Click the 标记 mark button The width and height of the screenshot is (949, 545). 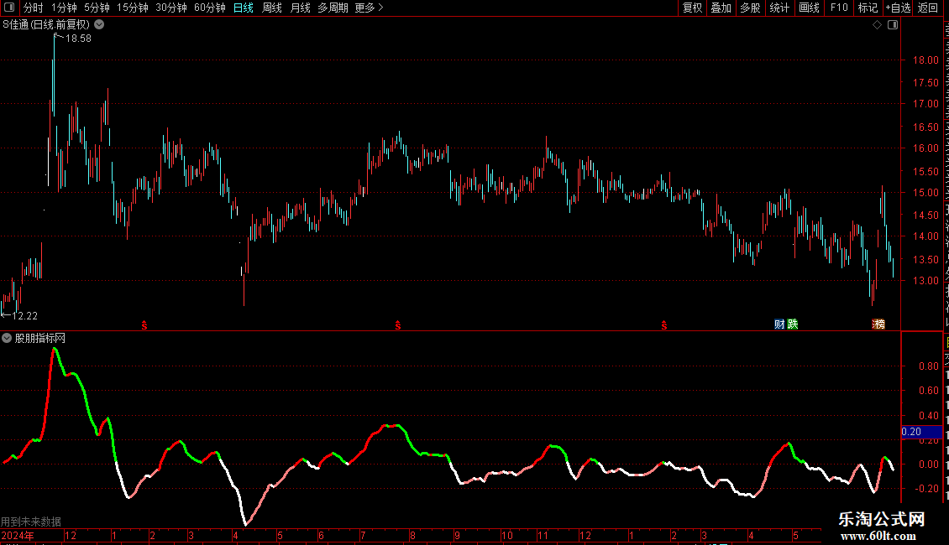point(868,8)
